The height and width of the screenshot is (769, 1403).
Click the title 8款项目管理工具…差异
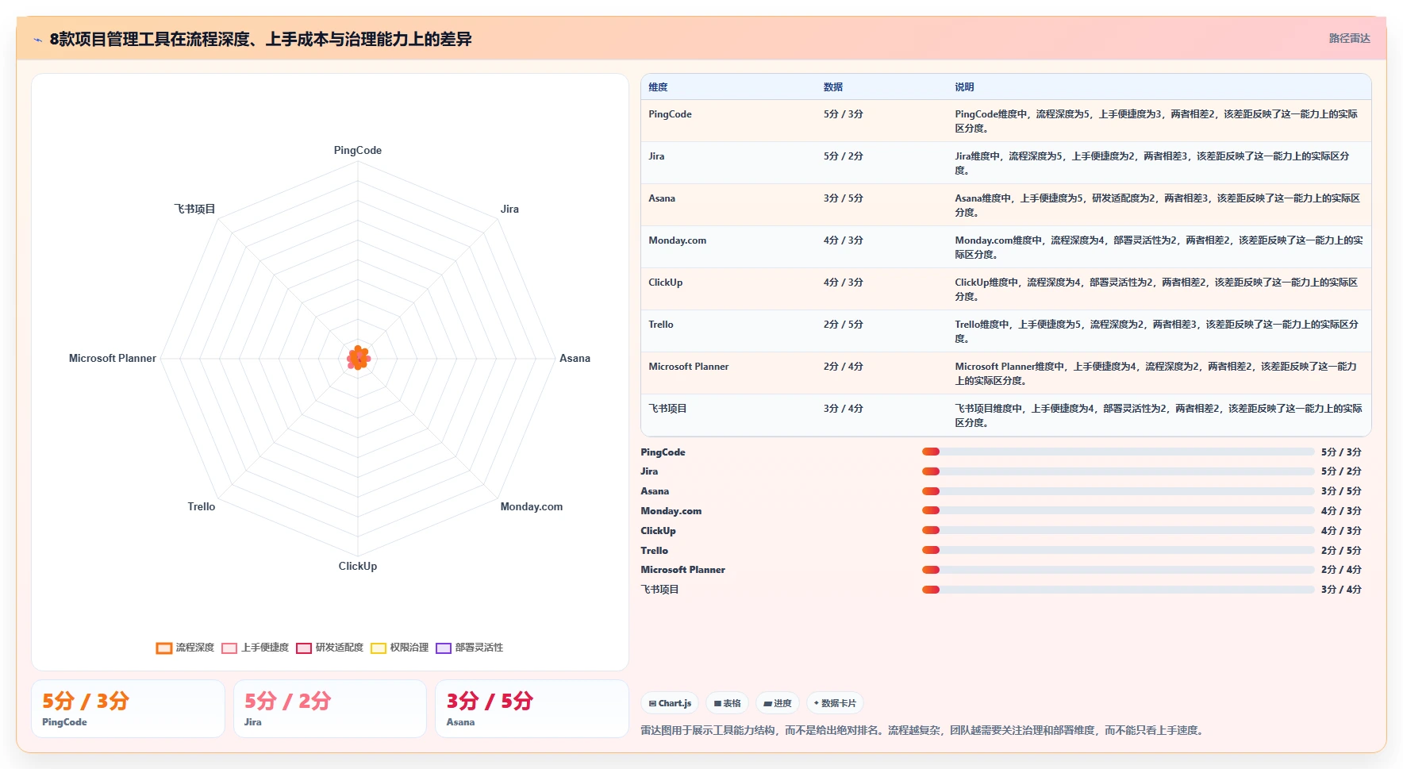click(261, 39)
